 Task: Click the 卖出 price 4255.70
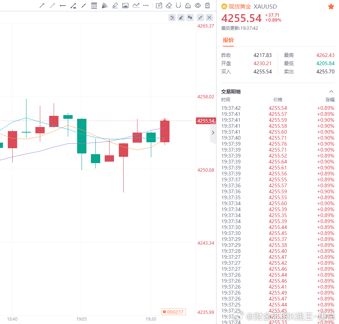tap(325, 72)
